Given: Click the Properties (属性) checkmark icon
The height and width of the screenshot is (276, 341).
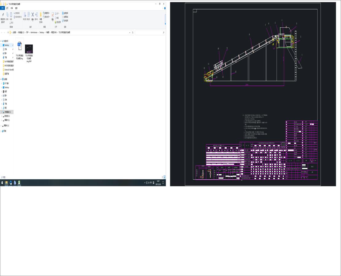Looking at the screenshot, I should [53, 14].
